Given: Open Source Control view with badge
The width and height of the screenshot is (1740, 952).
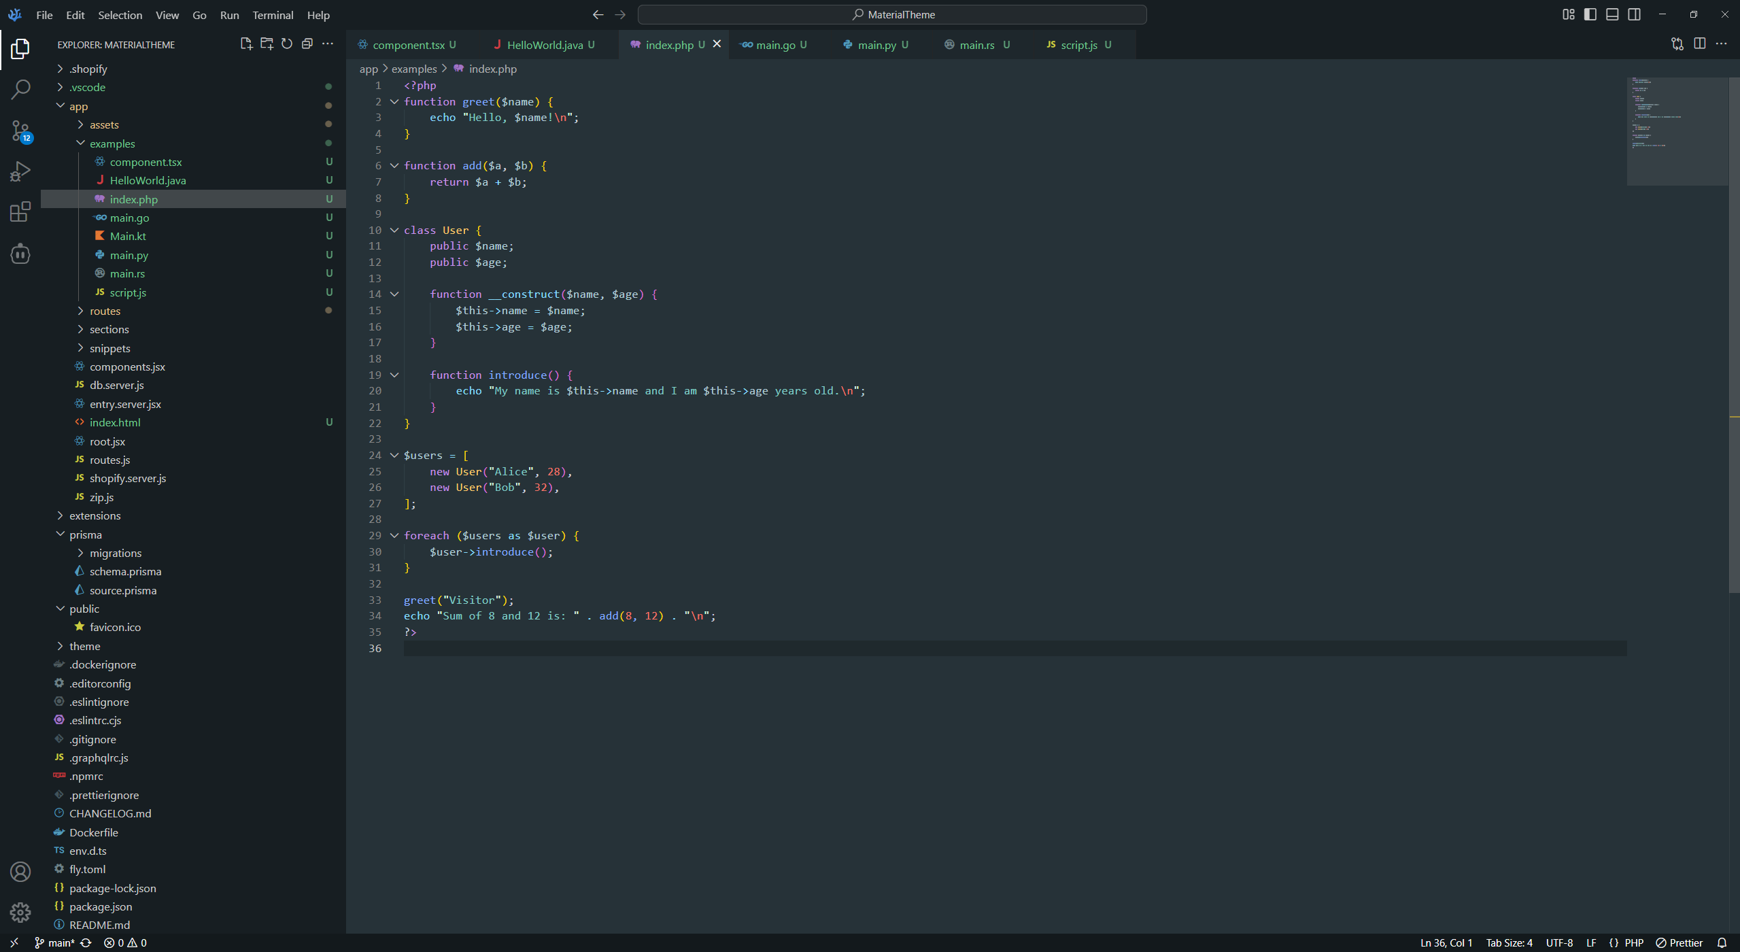Looking at the screenshot, I should [x=20, y=131].
